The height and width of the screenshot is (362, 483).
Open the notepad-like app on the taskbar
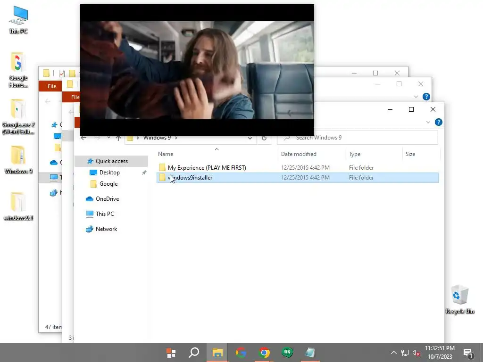[310, 353]
